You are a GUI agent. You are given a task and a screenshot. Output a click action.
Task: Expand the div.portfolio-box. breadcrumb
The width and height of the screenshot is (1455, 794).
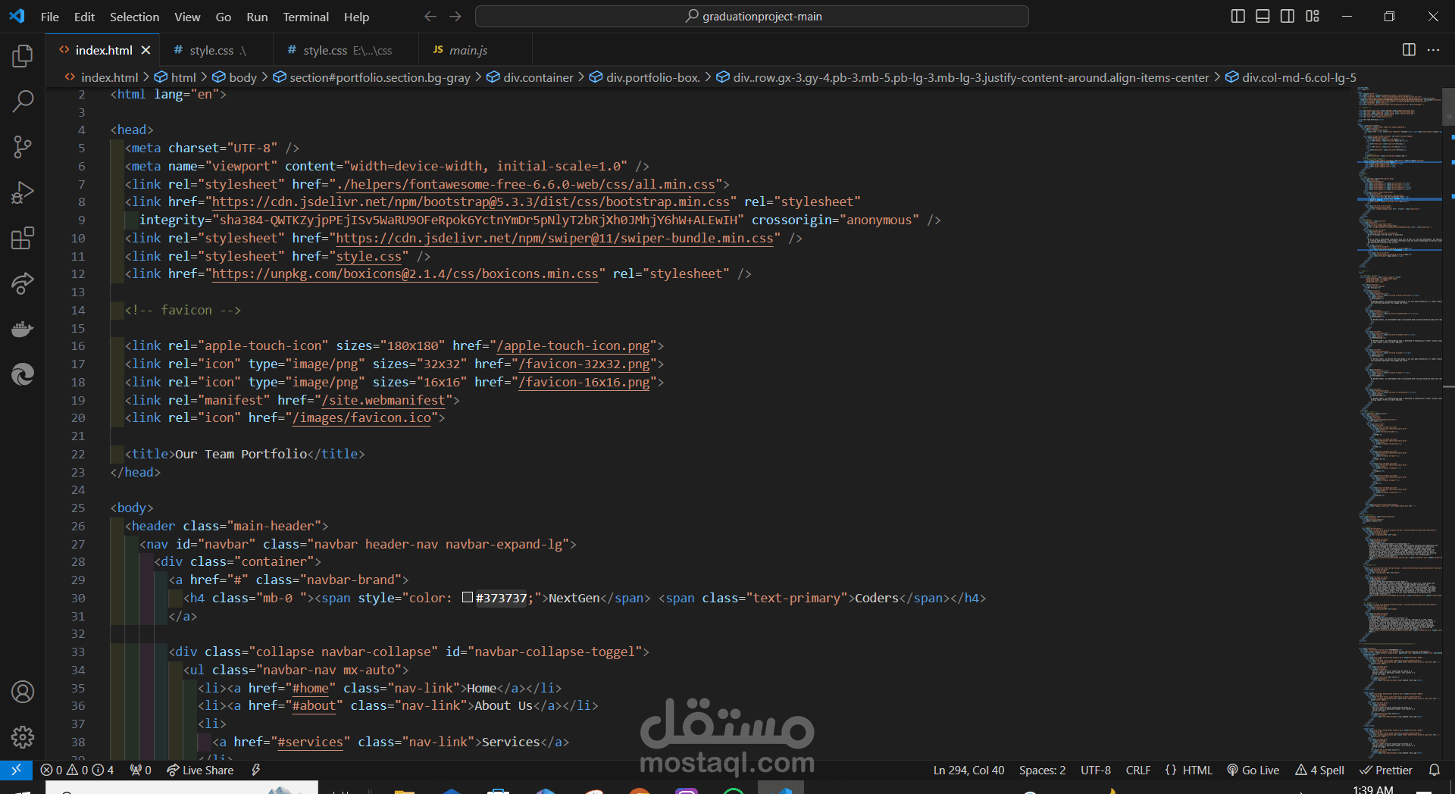pyautogui.click(x=645, y=77)
